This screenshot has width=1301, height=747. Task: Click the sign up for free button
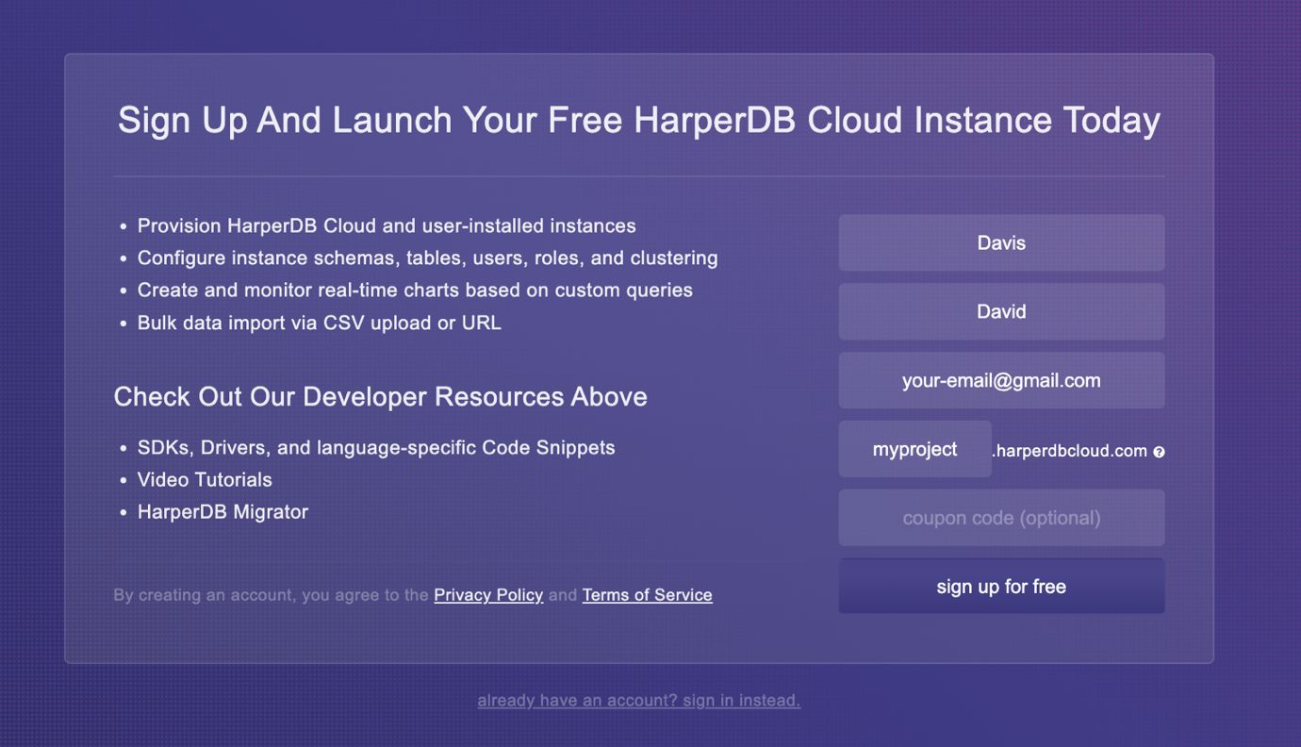pyautogui.click(x=1001, y=587)
